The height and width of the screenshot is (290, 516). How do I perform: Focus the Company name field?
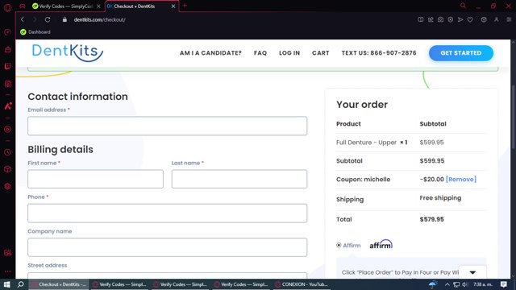pos(167,247)
